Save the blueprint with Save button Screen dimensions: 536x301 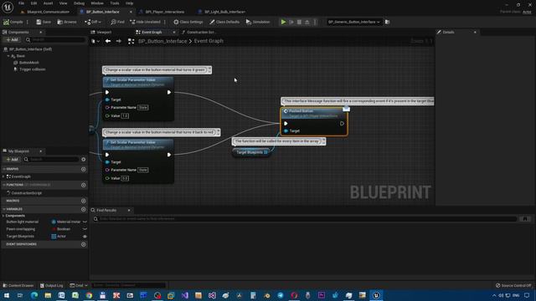tap(44, 22)
